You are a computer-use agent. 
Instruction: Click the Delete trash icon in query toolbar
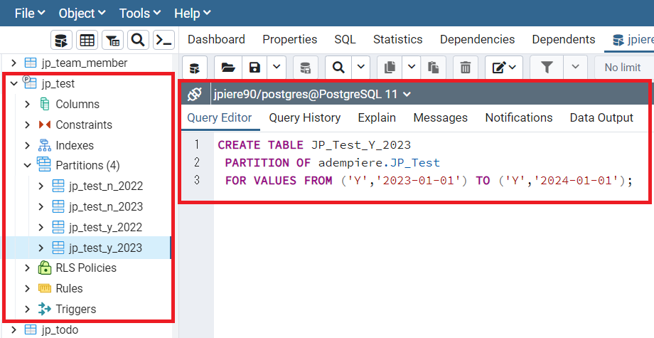click(466, 68)
